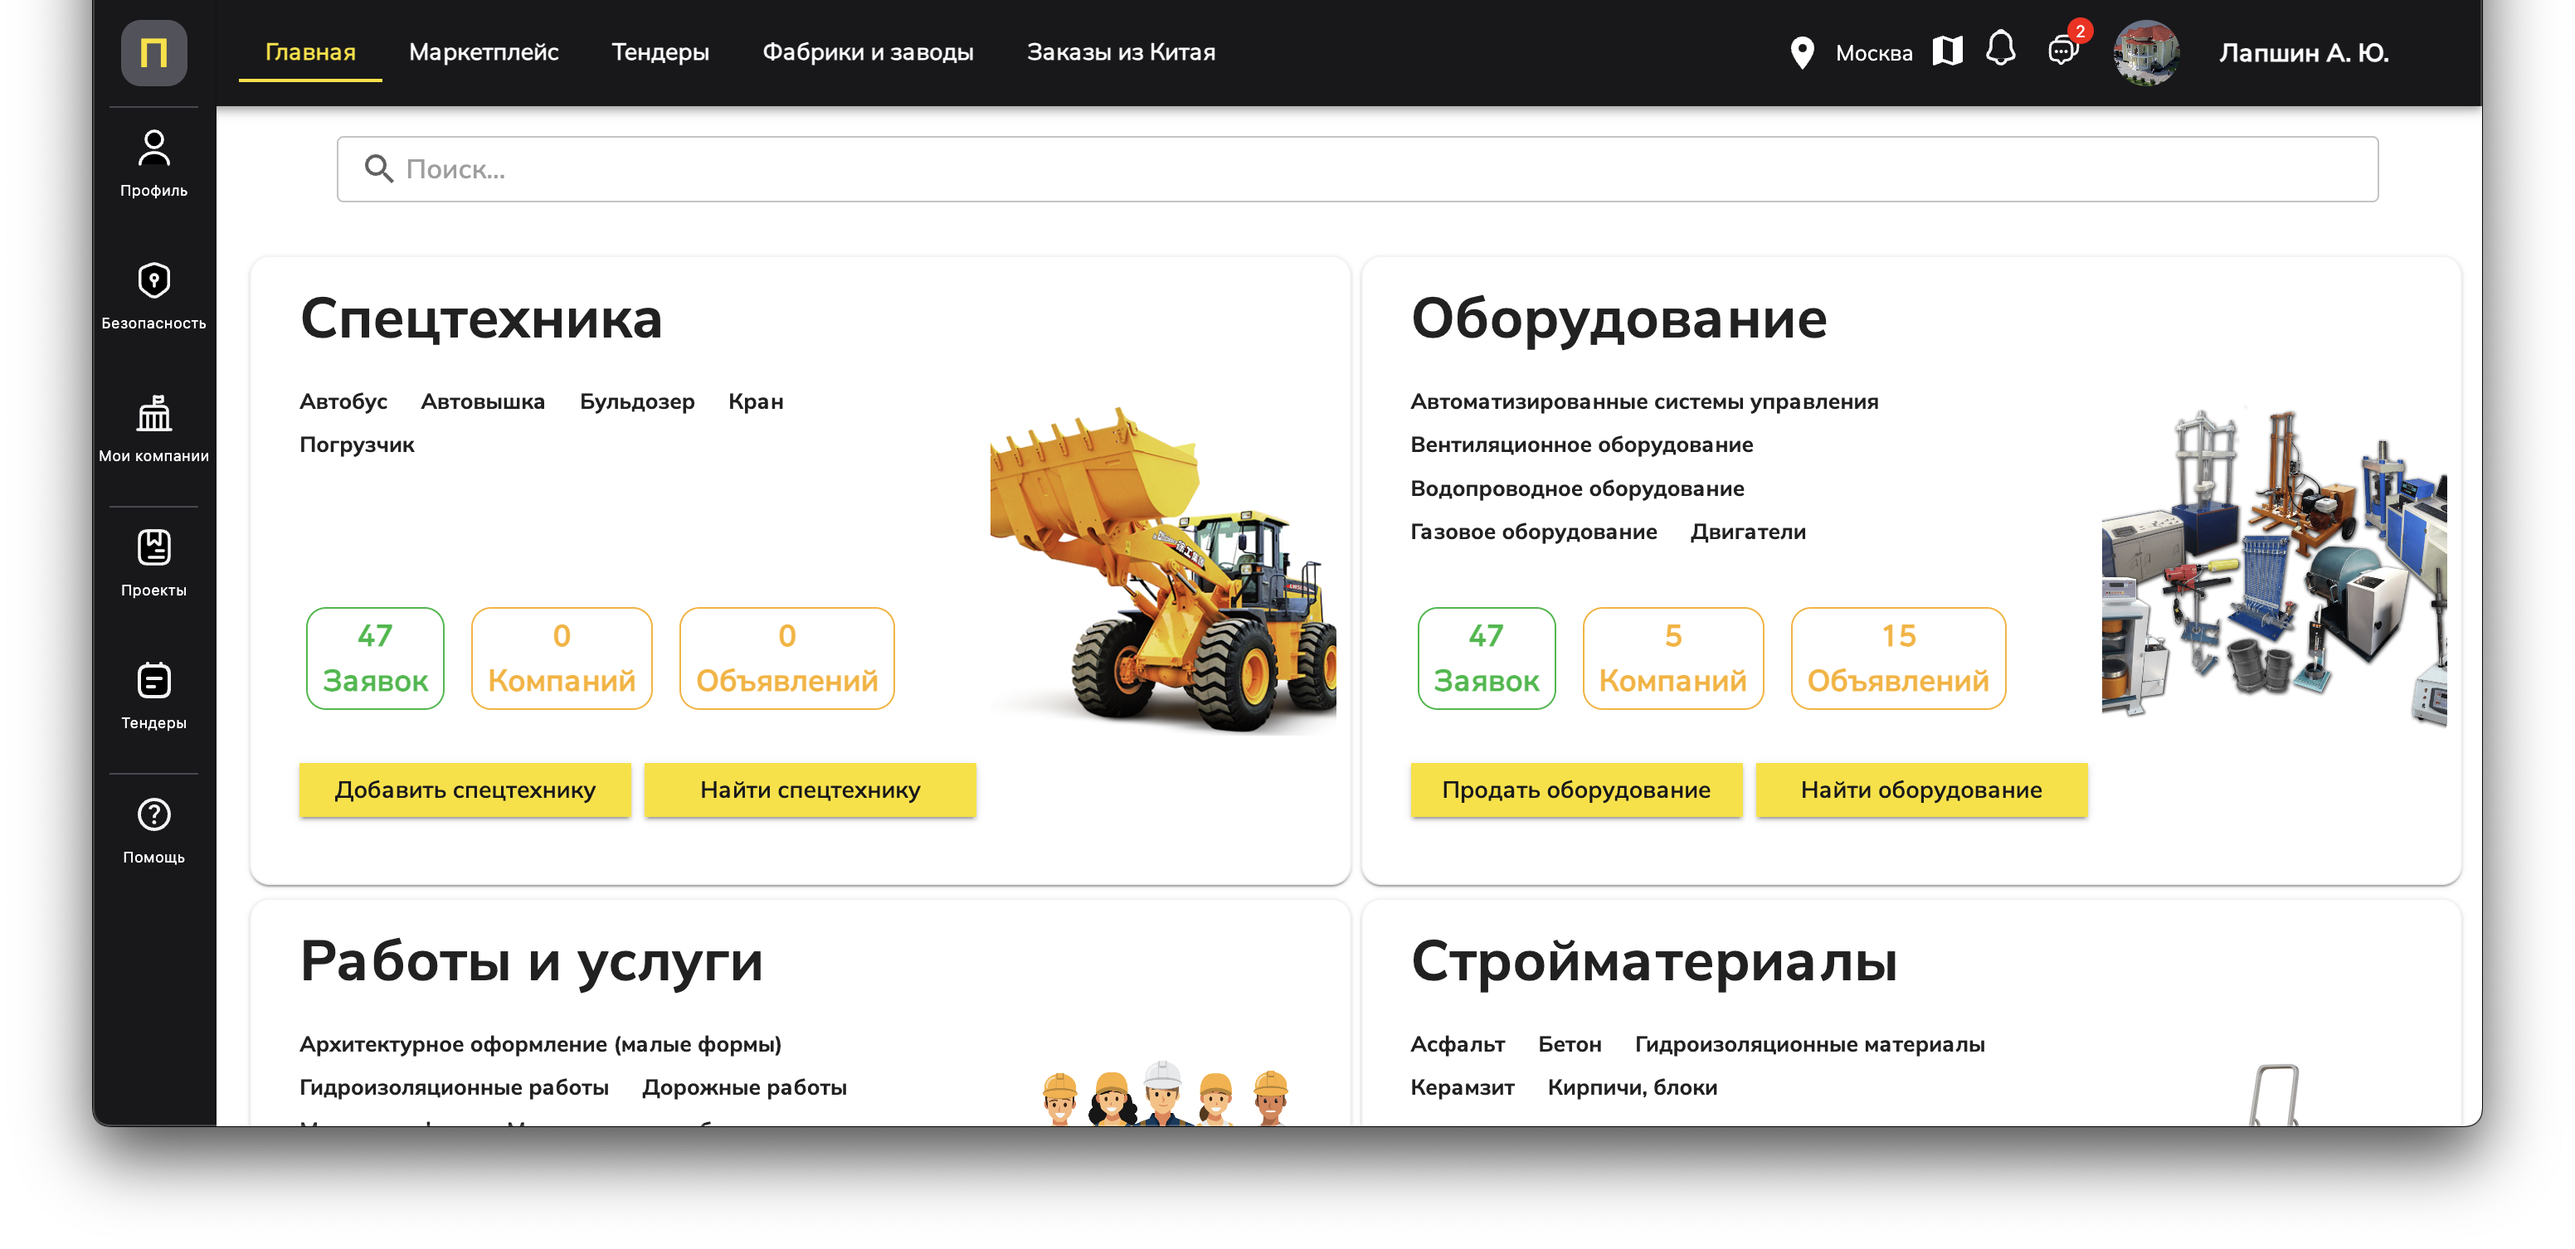This screenshot has width=2575, height=1249.
Task: Open the Керамзит category link
Action: pos(1463,1087)
